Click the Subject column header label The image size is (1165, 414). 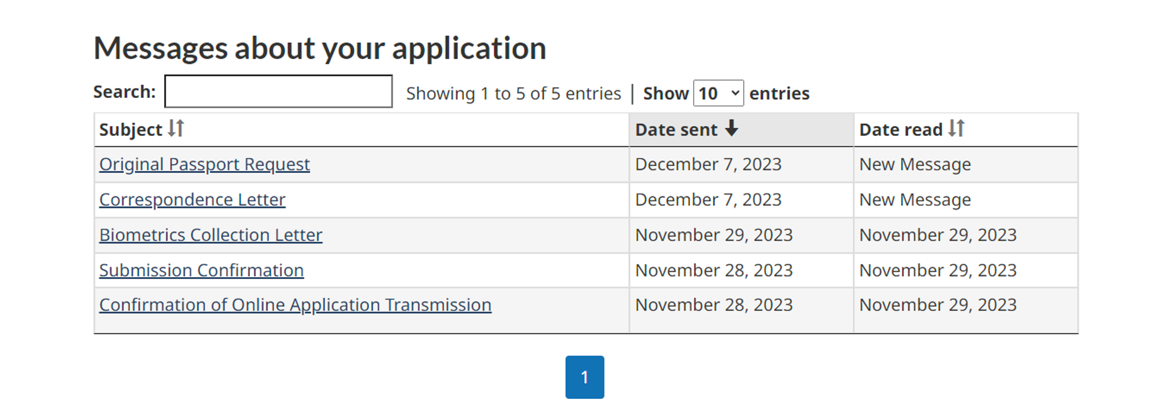(x=130, y=130)
